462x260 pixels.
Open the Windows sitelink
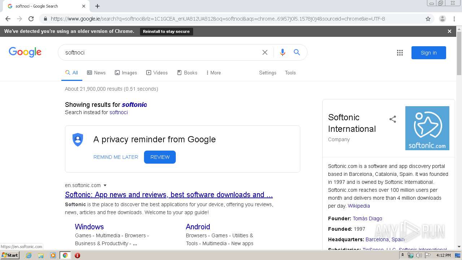89,227
